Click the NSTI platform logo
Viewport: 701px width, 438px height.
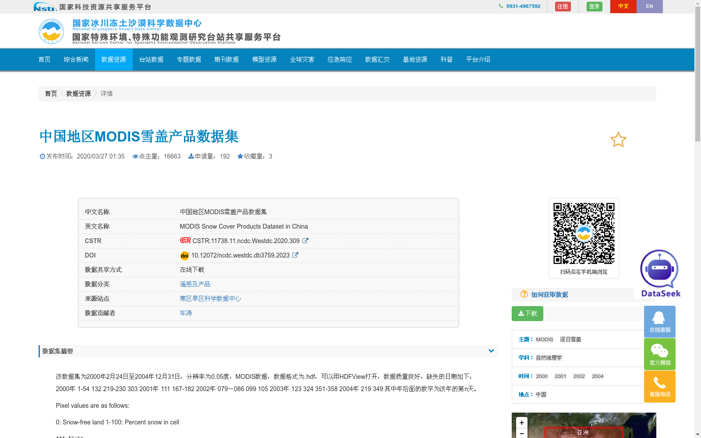pos(45,7)
